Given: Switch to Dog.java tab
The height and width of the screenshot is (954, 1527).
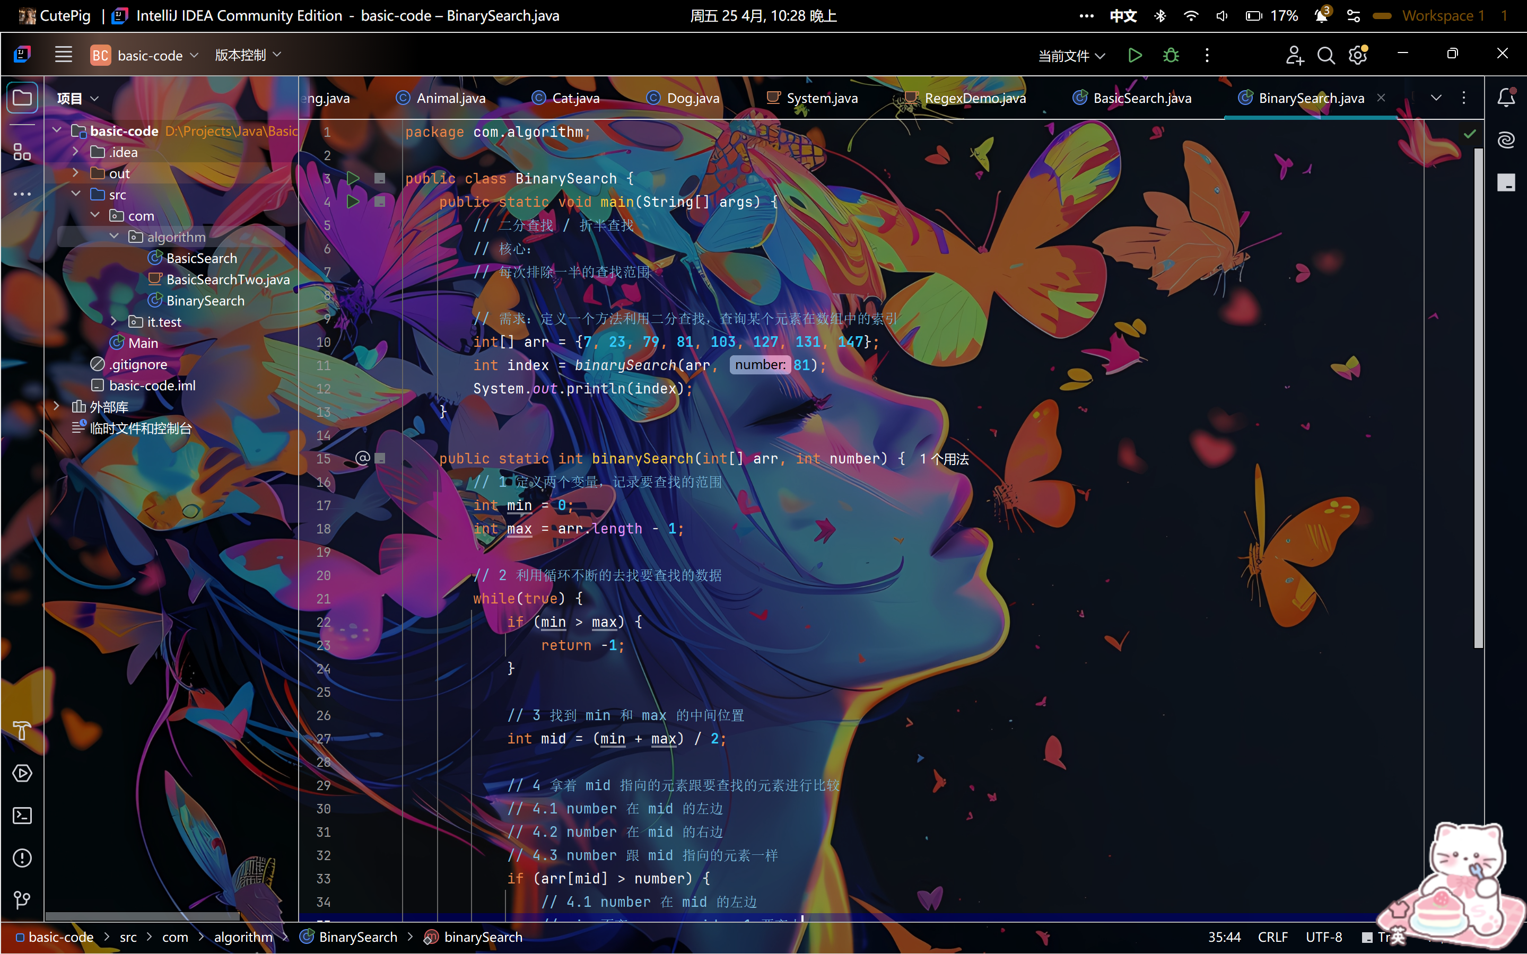Looking at the screenshot, I should click(x=683, y=99).
